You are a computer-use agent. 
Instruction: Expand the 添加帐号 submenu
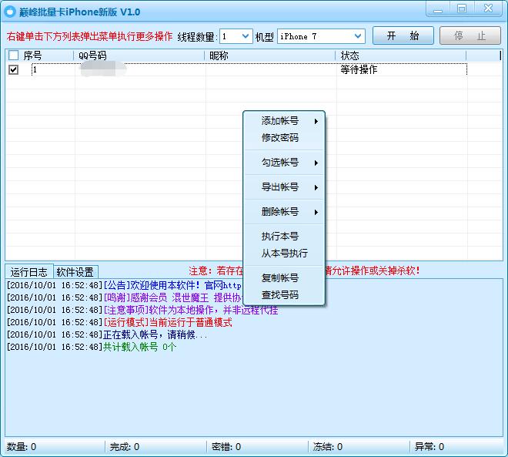point(284,121)
